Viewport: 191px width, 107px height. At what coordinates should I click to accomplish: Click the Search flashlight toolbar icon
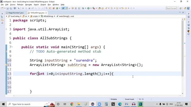click(106, 8)
